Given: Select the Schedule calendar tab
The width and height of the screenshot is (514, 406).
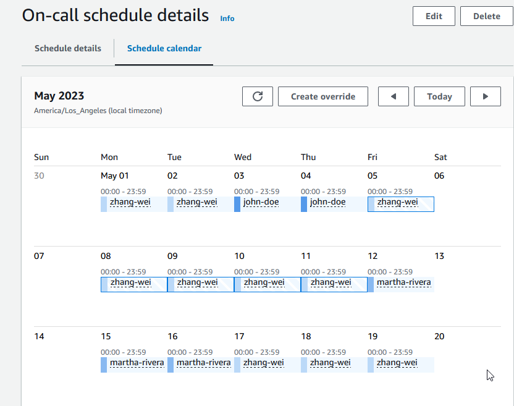Looking at the screenshot, I should tap(164, 48).
